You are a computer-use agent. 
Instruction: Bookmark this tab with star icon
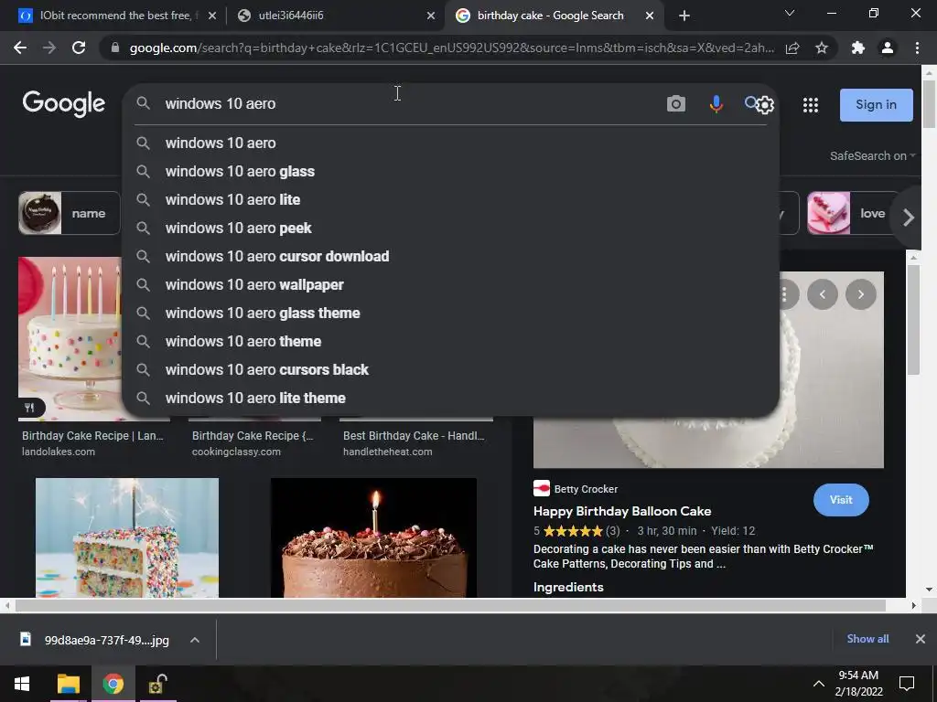822,48
